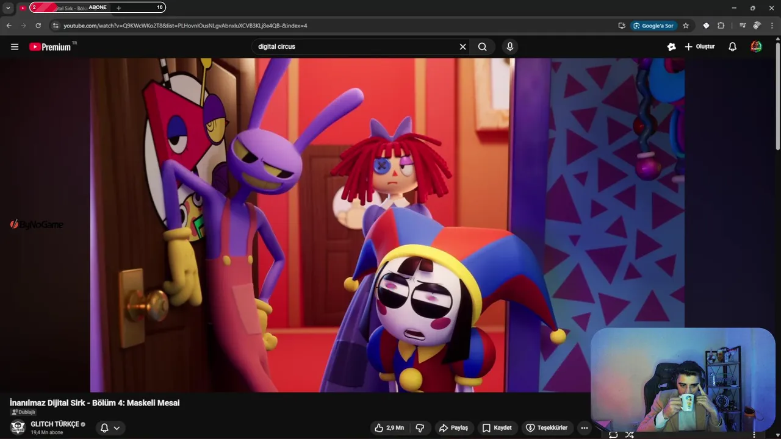
Task: Reload the current page
Action: click(38, 26)
